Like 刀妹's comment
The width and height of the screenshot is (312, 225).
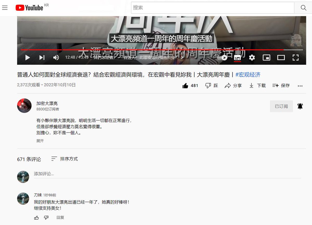(36, 217)
